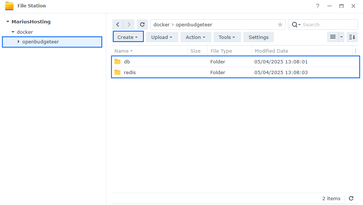
Task: Open the Tools dropdown menu
Action: point(227,37)
